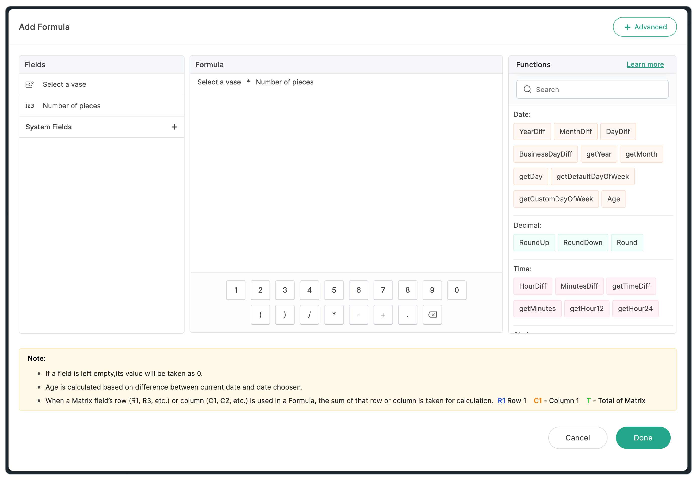Click the 123 number field icon
Screen dimensions: 698x481
[x=30, y=106]
